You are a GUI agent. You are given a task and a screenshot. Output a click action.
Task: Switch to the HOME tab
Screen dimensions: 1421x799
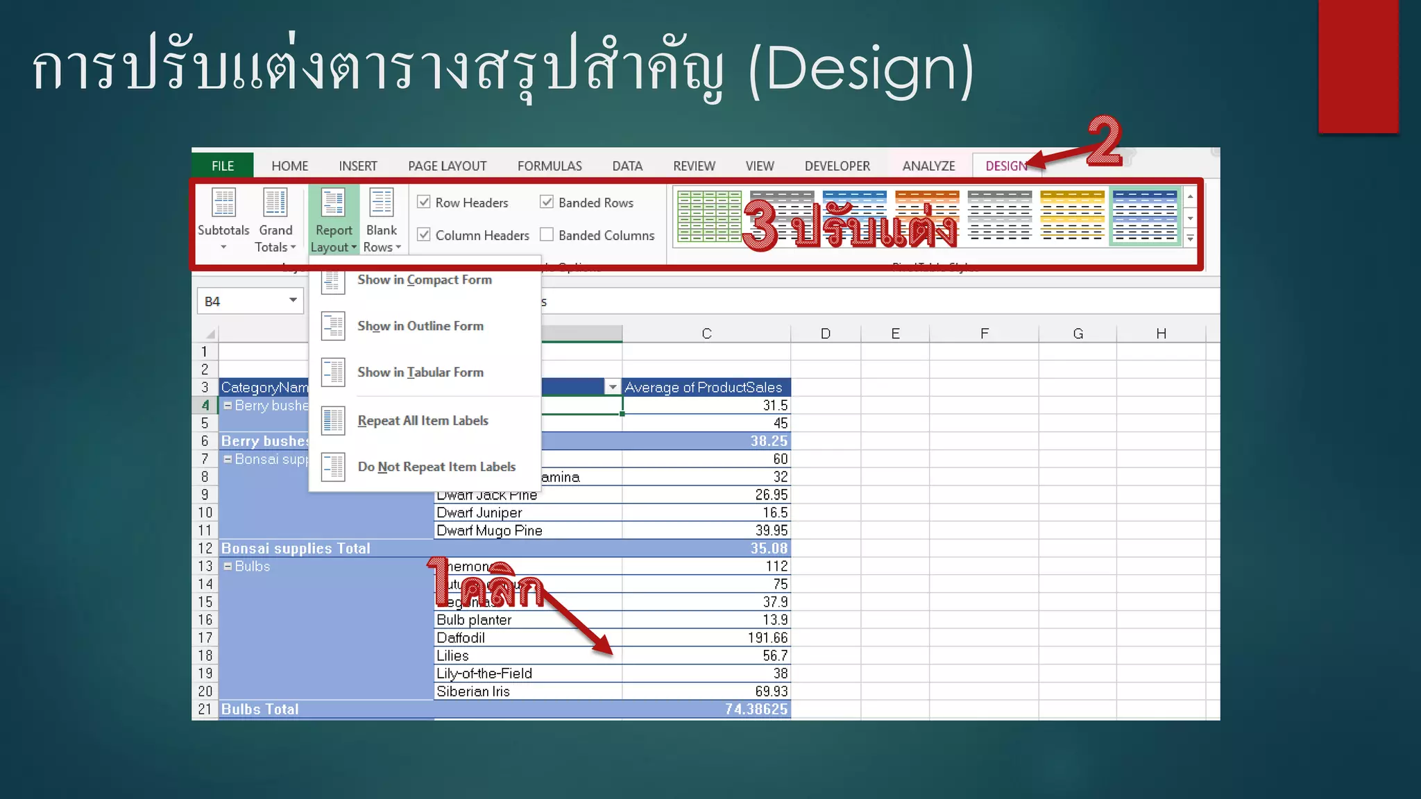point(290,166)
